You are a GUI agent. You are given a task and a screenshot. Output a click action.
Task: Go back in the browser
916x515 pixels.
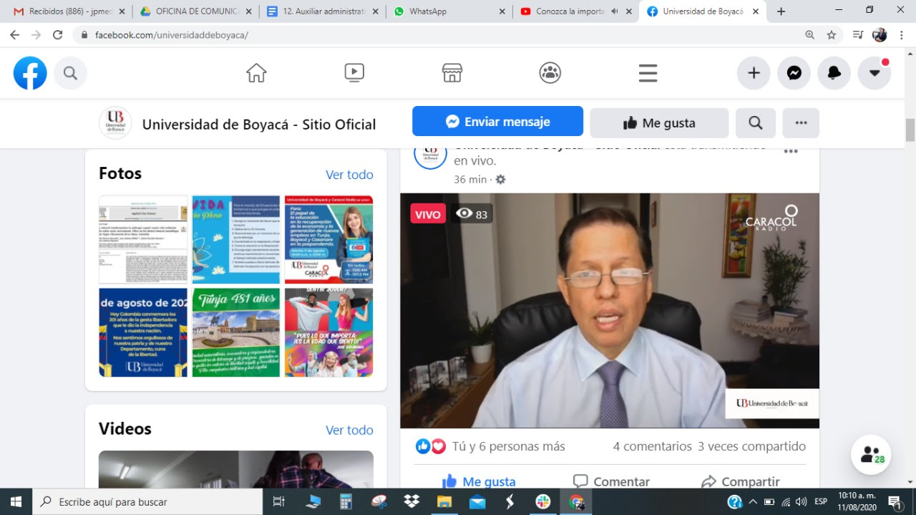pyautogui.click(x=14, y=34)
